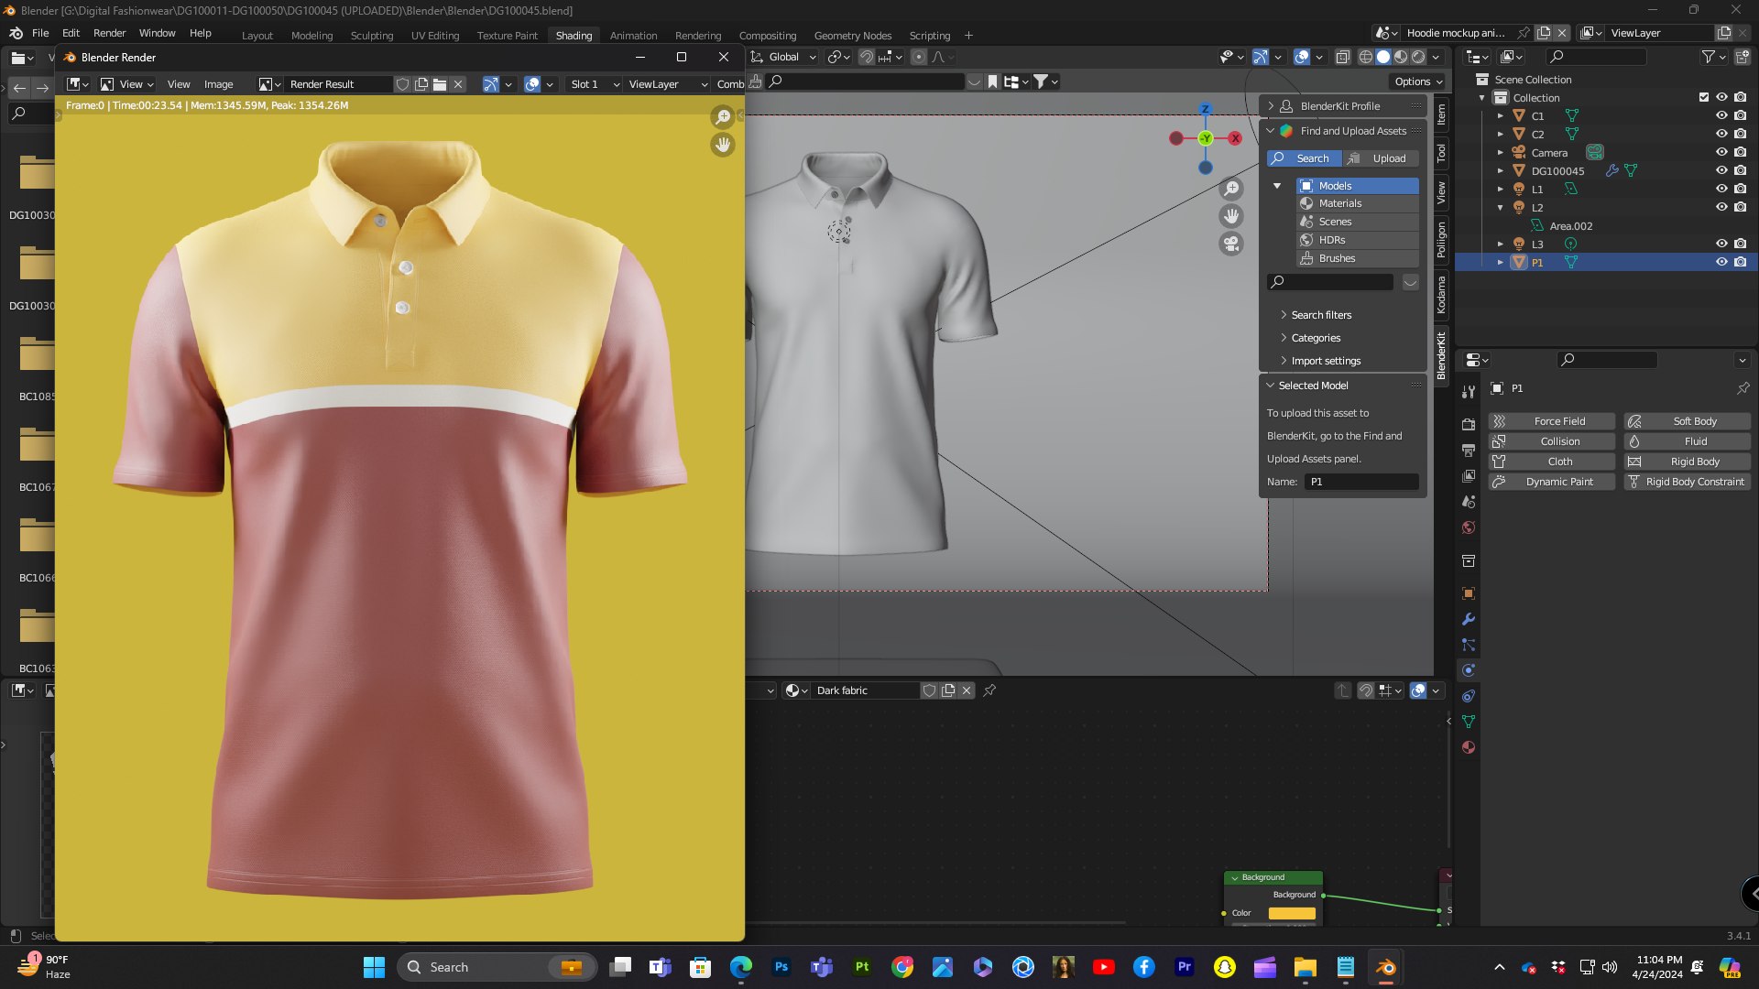The image size is (1759, 989).
Task: Click the Upload button in BlenderKit
Action: pos(1381,158)
